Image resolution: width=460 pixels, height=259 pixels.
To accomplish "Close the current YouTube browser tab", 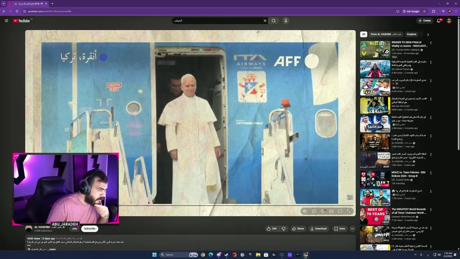I will [46, 4].
